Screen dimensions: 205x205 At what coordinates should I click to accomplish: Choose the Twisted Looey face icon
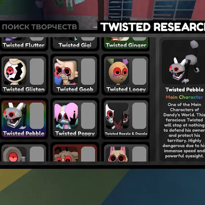pos(117,72)
